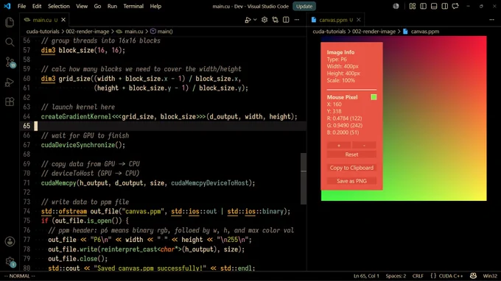This screenshot has height=281, width=501.
Task: Click createGradientKernel on line 64
Action: point(76,117)
